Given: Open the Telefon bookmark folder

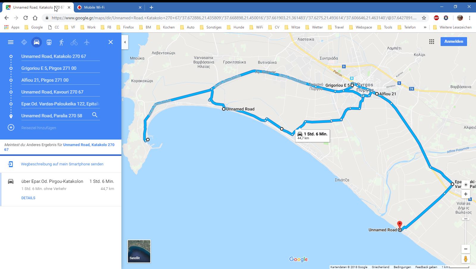Looking at the screenshot, I should click(406, 27).
